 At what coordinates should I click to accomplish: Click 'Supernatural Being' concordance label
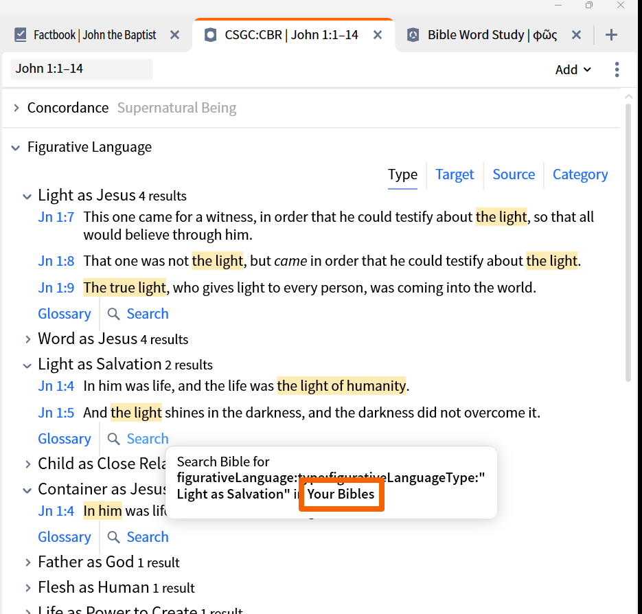coord(177,108)
